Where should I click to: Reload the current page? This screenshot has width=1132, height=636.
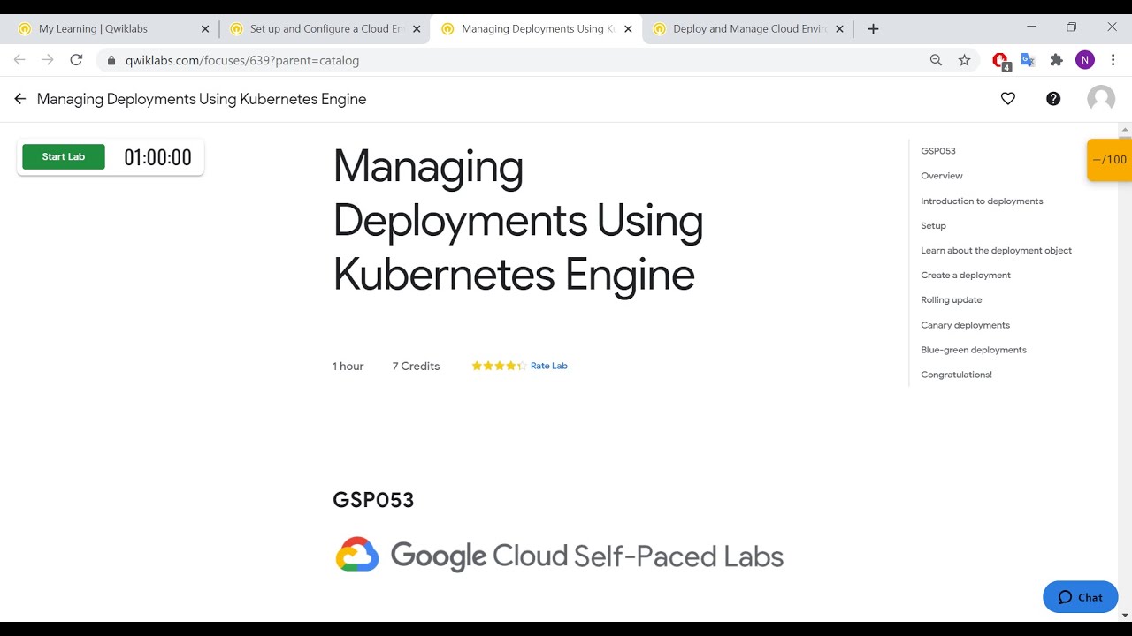click(x=76, y=60)
